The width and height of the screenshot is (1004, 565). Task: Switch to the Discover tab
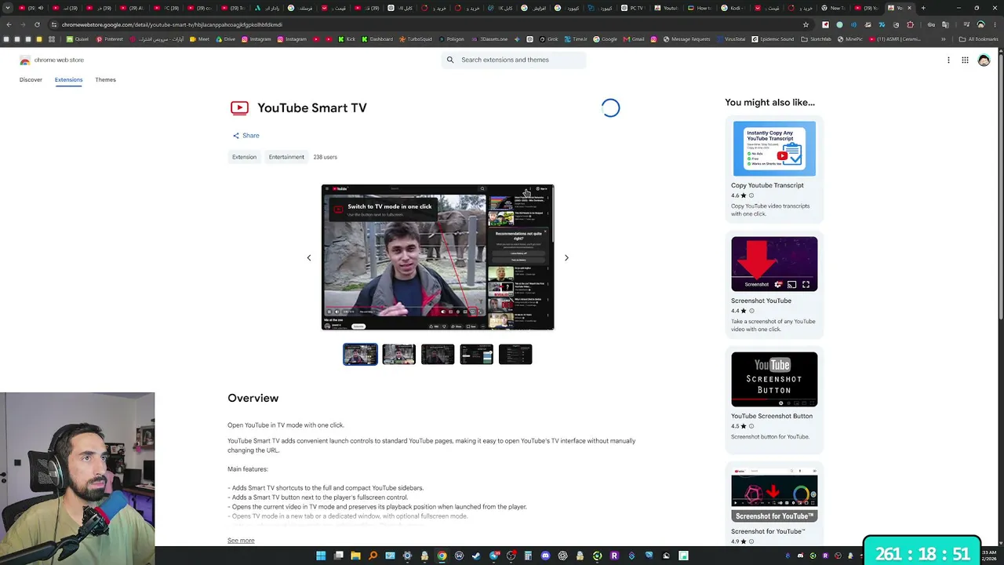pyautogui.click(x=31, y=79)
